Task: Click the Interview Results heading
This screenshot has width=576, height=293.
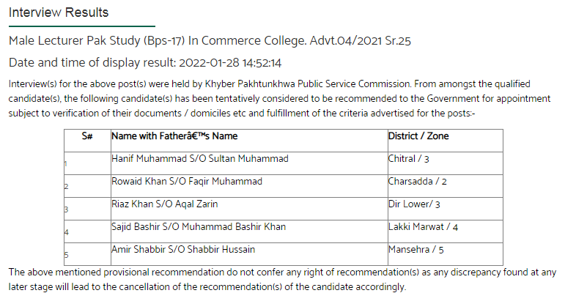Action: [59, 12]
